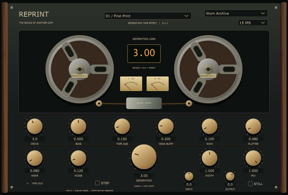Click the TAPE AGE value 0.150

(x=122, y=139)
